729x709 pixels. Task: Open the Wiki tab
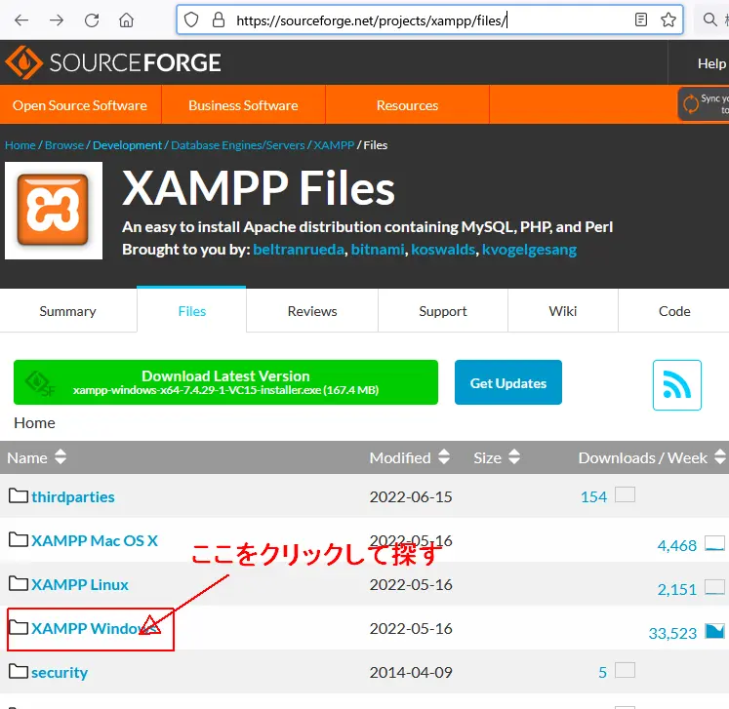coord(562,311)
